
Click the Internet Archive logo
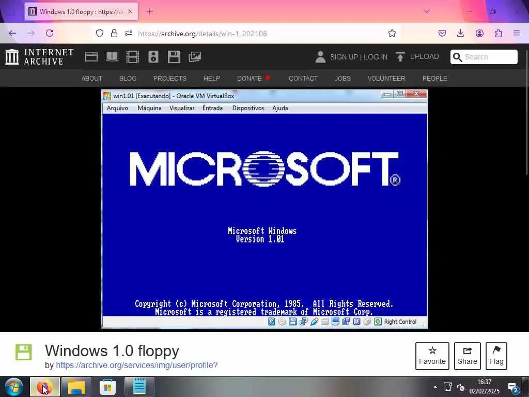[39, 57]
